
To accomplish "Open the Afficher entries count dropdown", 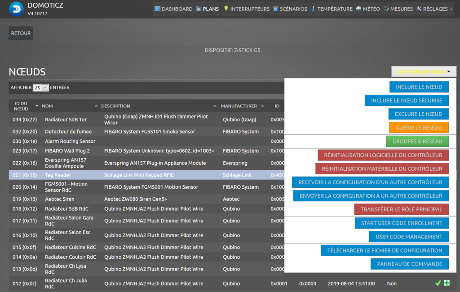I will tap(41, 88).
